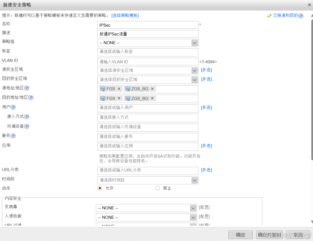The height and width of the screenshot is (241, 313).
Task: Open the 时间段 dropdown list
Action: coord(195,180)
